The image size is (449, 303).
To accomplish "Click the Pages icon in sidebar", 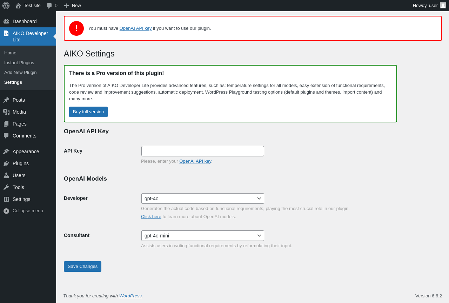I will pyautogui.click(x=6, y=124).
